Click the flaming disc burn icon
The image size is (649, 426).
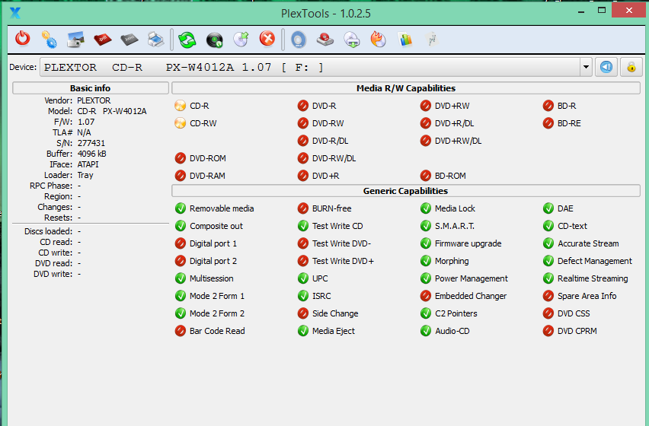[x=379, y=40]
